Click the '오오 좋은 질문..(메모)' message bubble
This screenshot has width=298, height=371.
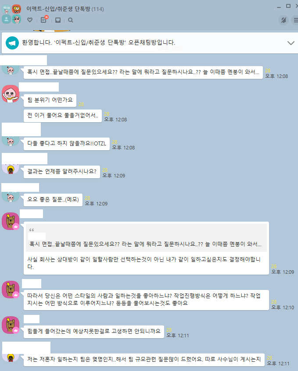click(x=53, y=200)
